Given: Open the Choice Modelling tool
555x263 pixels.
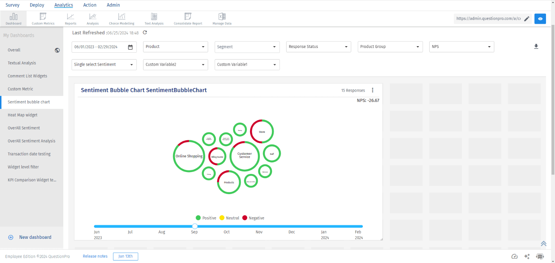Looking at the screenshot, I should 121,18.
